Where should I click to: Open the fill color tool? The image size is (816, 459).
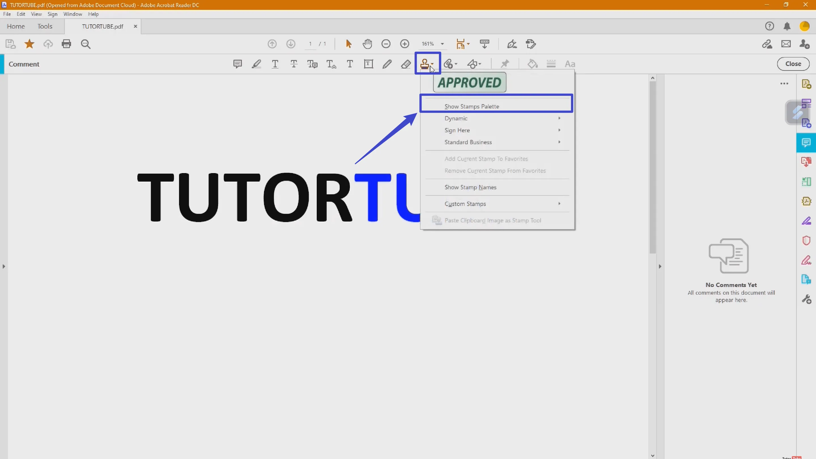click(x=532, y=64)
